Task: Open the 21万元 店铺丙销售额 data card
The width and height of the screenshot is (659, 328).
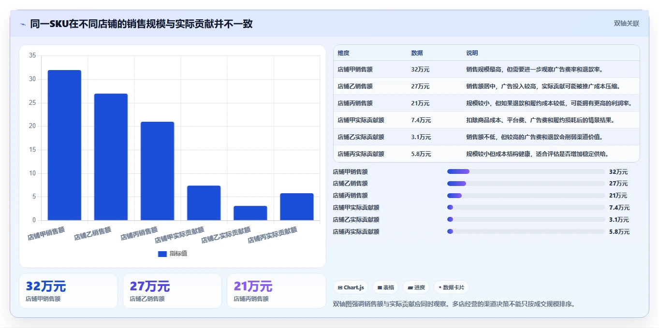Action: click(x=277, y=291)
